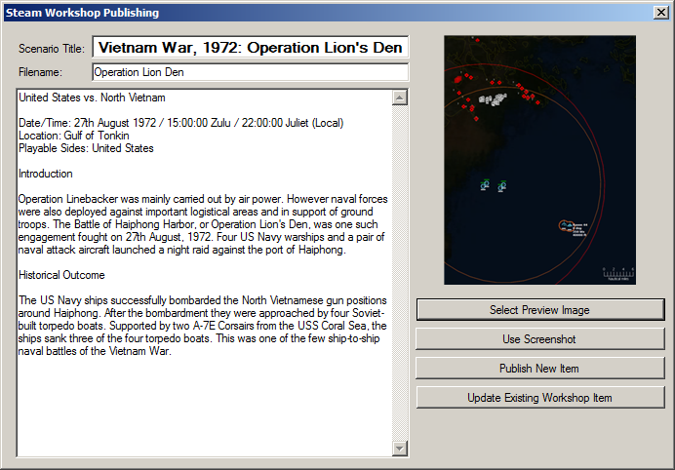
Task: Click the line starting 'Operation Linebacker was mainly'
Action: click(203, 199)
